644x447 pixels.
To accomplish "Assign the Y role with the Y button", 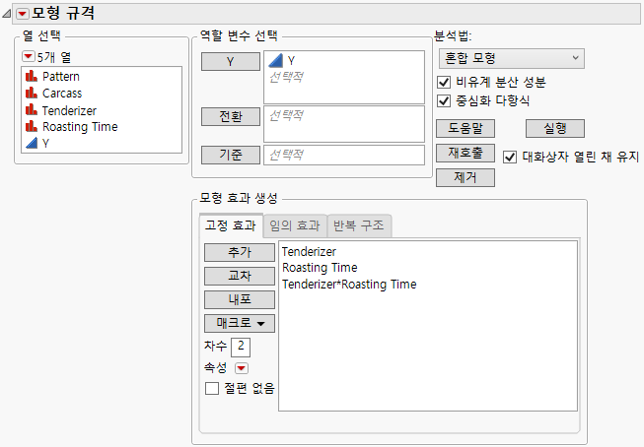I will coord(231,61).
